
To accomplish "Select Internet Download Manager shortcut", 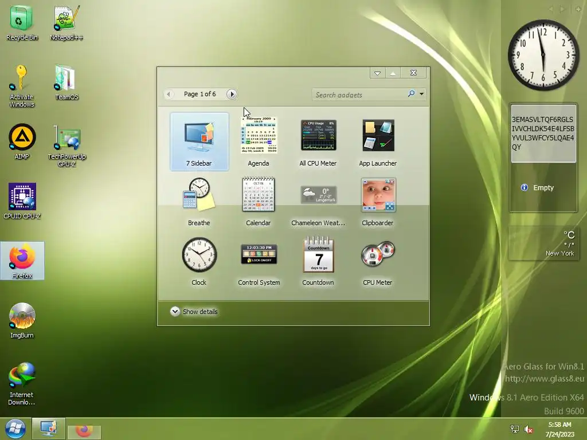I will coord(22,384).
